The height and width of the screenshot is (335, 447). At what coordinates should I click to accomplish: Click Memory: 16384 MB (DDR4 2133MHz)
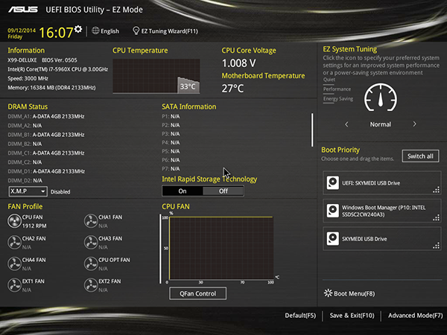tap(51, 87)
